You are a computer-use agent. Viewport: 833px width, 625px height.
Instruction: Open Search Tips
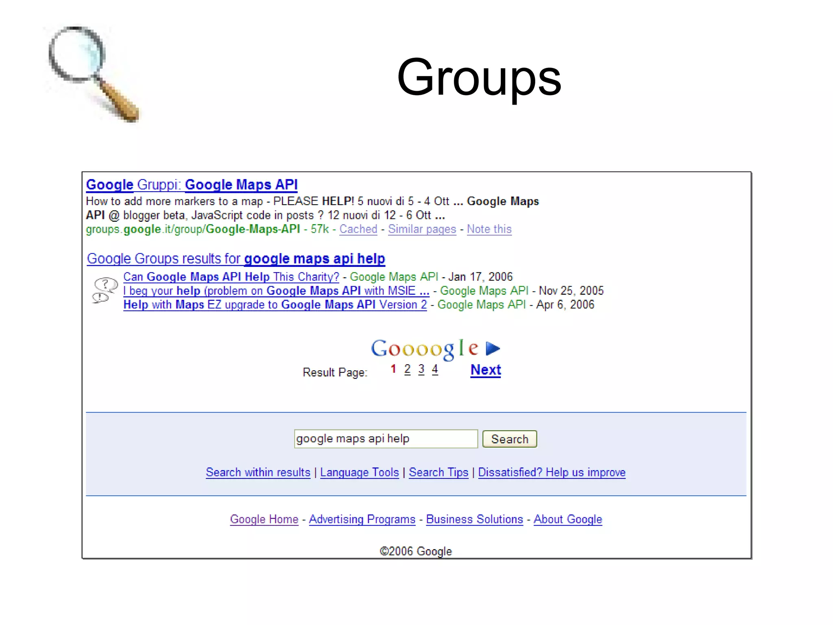pyautogui.click(x=438, y=472)
